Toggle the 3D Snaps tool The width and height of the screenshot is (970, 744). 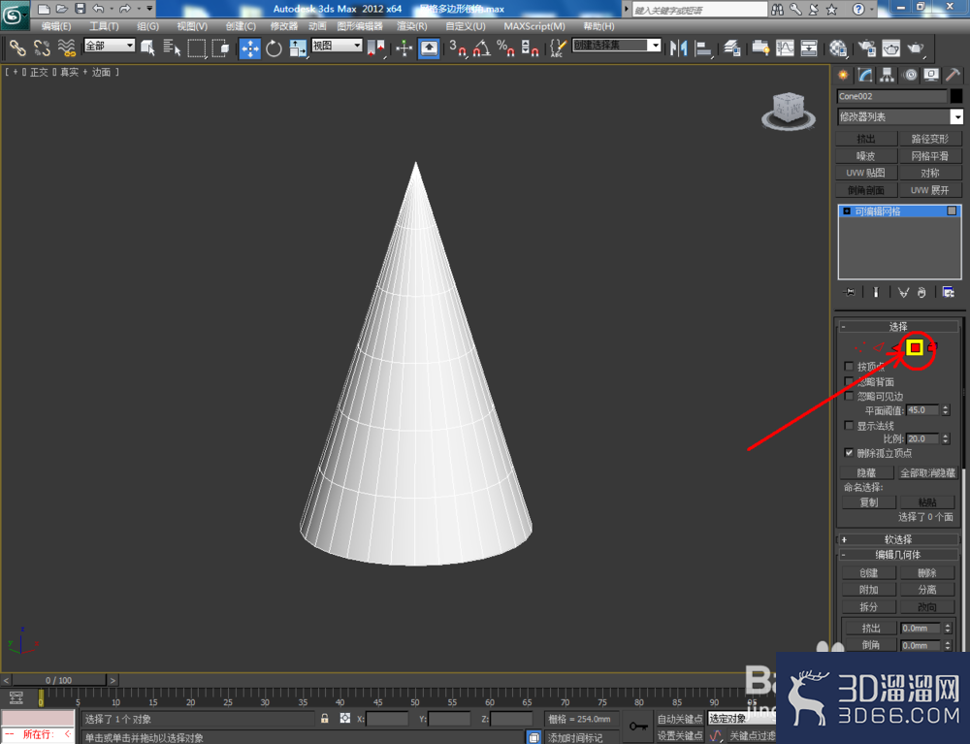[458, 49]
